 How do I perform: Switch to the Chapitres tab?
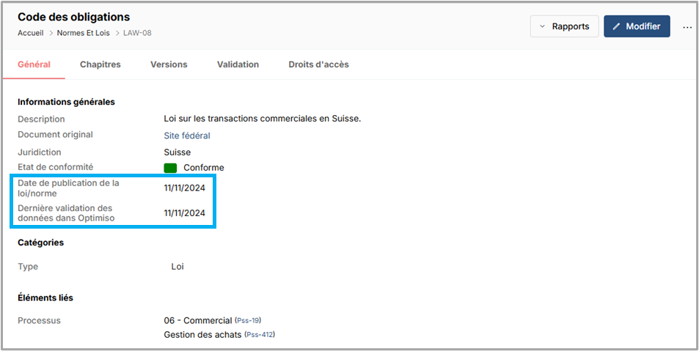click(100, 64)
